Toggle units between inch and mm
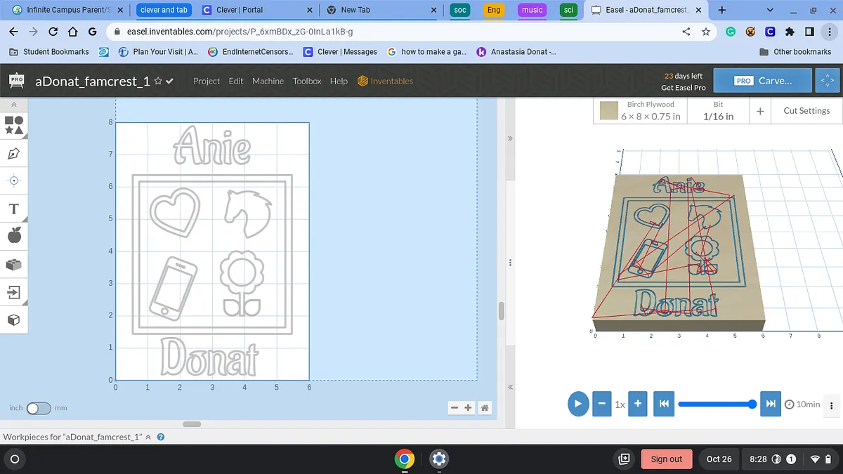The height and width of the screenshot is (474, 843). pos(39,408)
